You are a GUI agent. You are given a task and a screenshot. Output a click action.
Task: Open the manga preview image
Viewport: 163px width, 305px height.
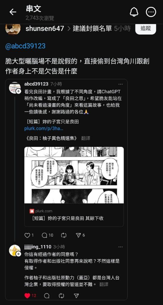(74, 175)
